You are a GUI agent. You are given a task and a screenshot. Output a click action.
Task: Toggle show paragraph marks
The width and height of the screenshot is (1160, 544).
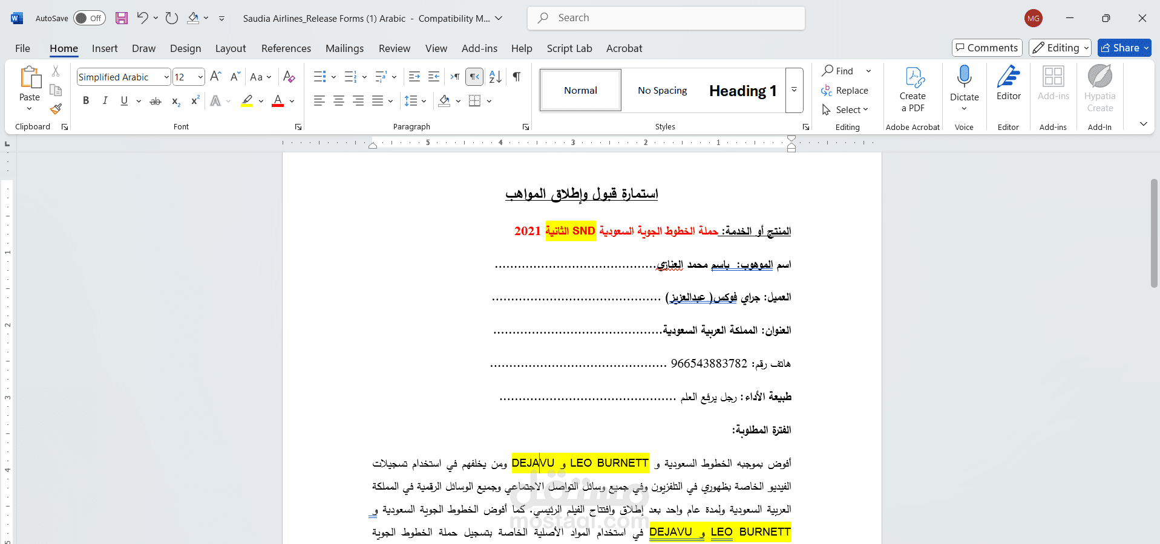click(x=517, y=77)
